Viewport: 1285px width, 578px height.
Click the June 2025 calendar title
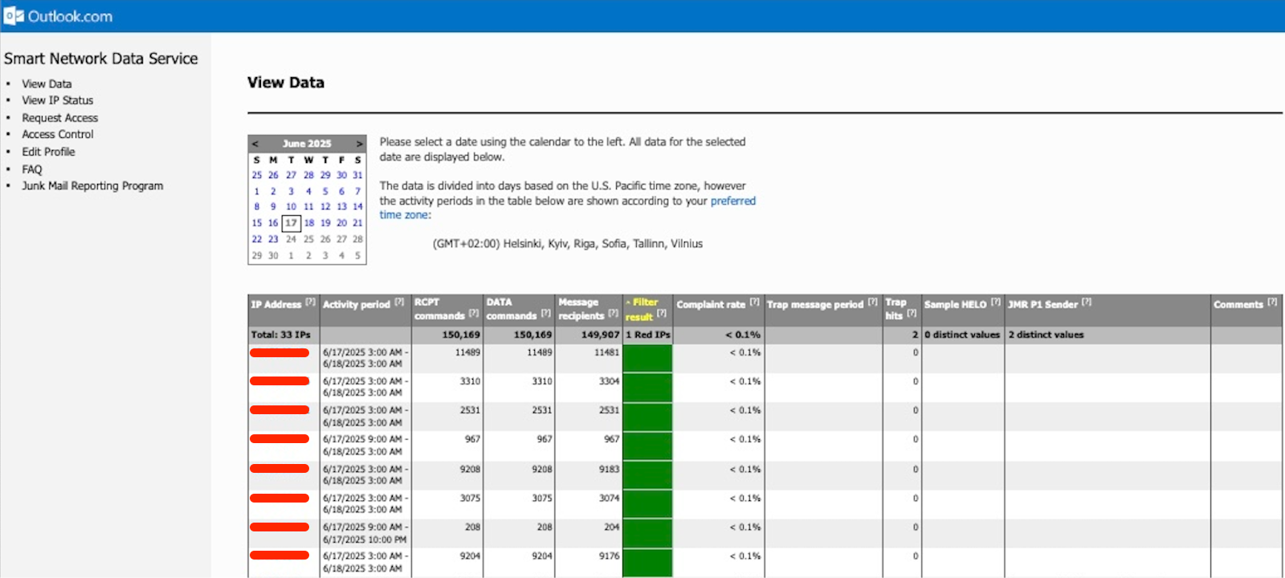coord(307,144)
